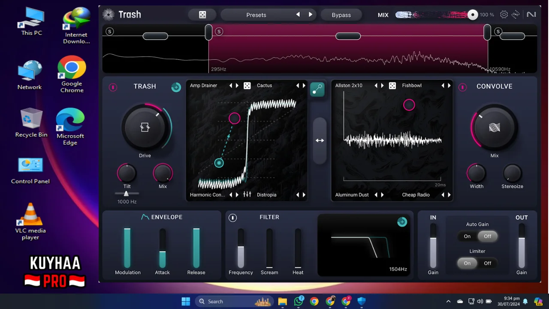The width and height of the screenshot is (549, 309).
Task: Solo the low frequency band
Action: (109, 31)
